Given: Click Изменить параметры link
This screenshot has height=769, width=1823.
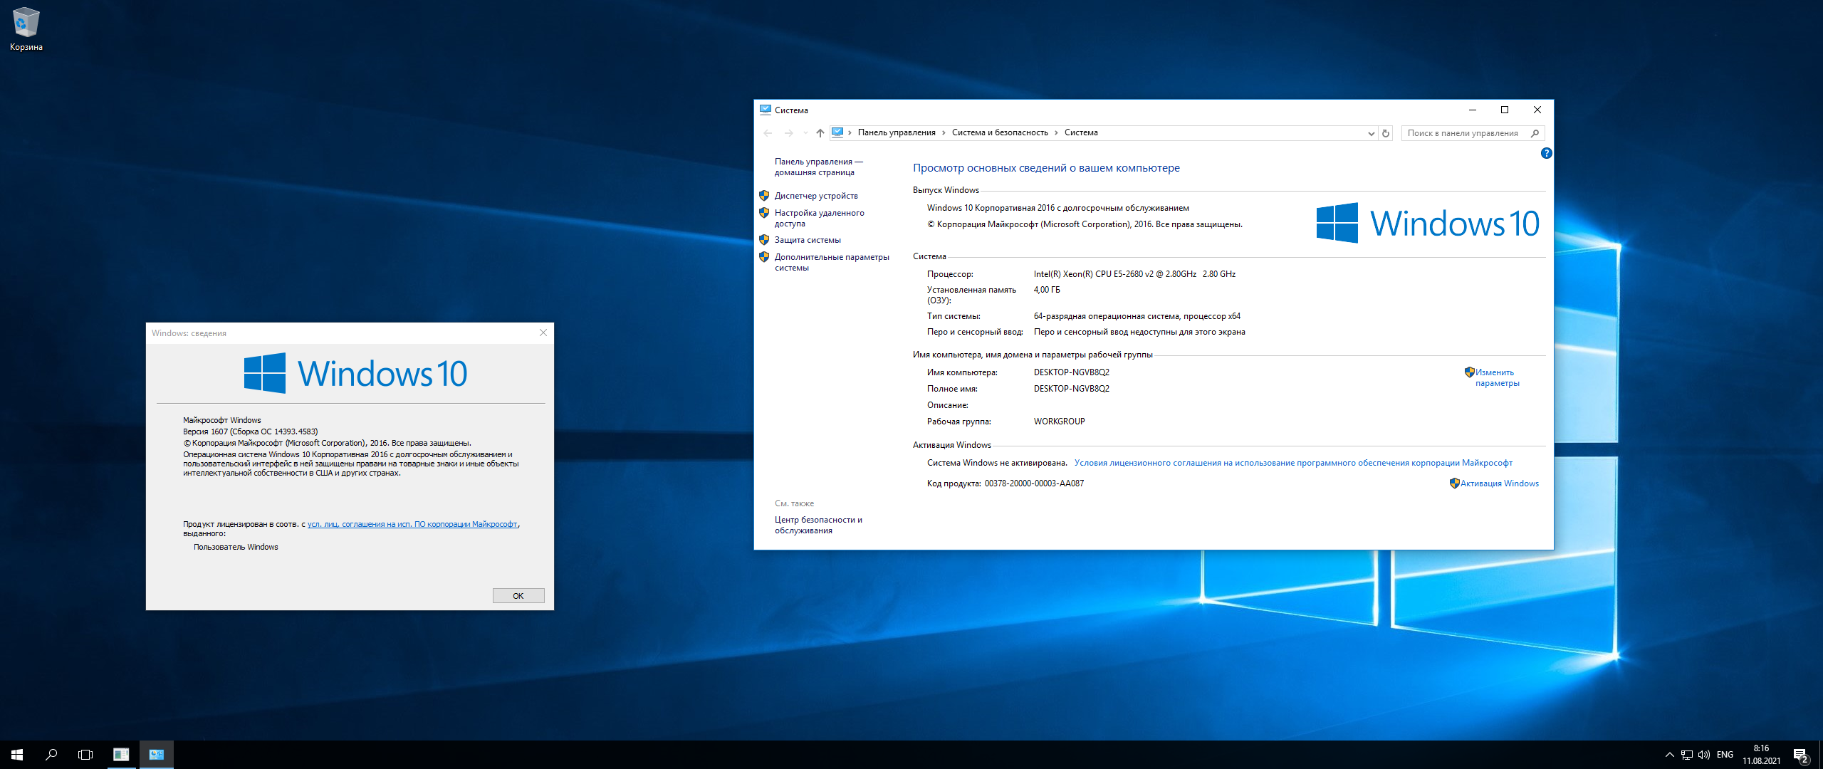Looking at the screenshot, I should [x=1497, y=378].
